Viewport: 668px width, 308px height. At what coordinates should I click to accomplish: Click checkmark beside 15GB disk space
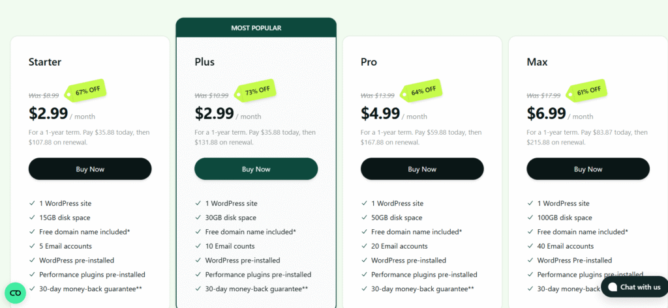click(x=32, y=217)
